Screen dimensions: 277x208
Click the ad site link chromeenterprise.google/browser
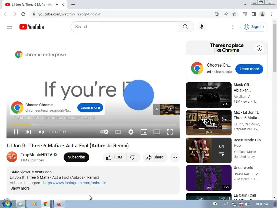[x=68, y=118]
